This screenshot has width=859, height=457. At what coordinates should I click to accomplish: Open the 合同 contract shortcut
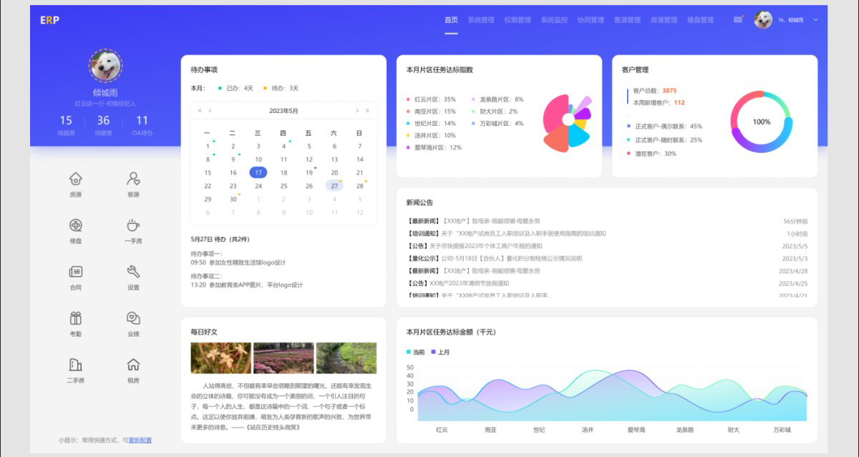(75, 272)
